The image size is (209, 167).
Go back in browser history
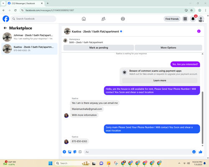[4, 10]
